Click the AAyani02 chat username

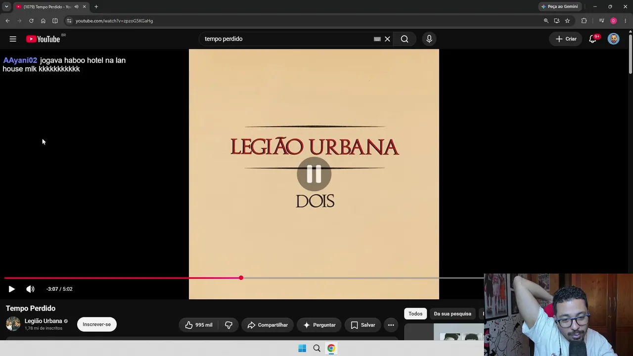point(20,60)
